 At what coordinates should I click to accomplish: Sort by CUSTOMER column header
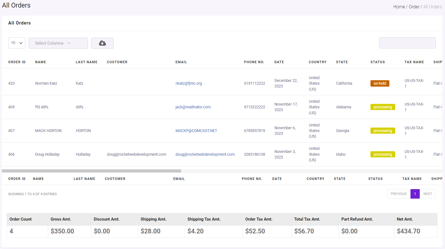pyautogui.click(x=117, y=62)
